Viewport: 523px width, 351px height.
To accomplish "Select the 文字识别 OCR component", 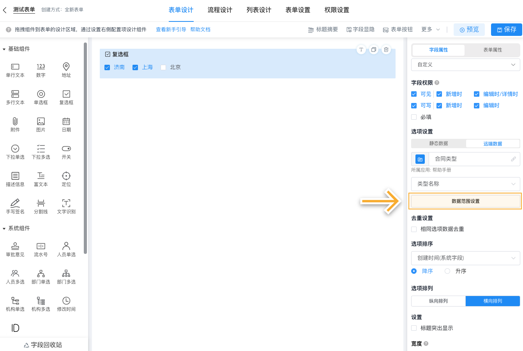I will tap(66, 206).
